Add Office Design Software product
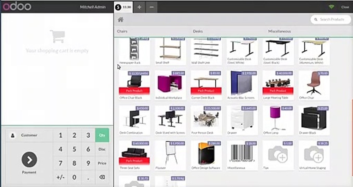Viewport: 353px width, 187px height. coord(206,155)
